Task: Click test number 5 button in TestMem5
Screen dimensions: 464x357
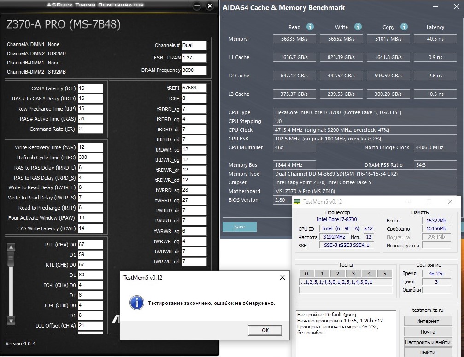Action: [385, 274]
